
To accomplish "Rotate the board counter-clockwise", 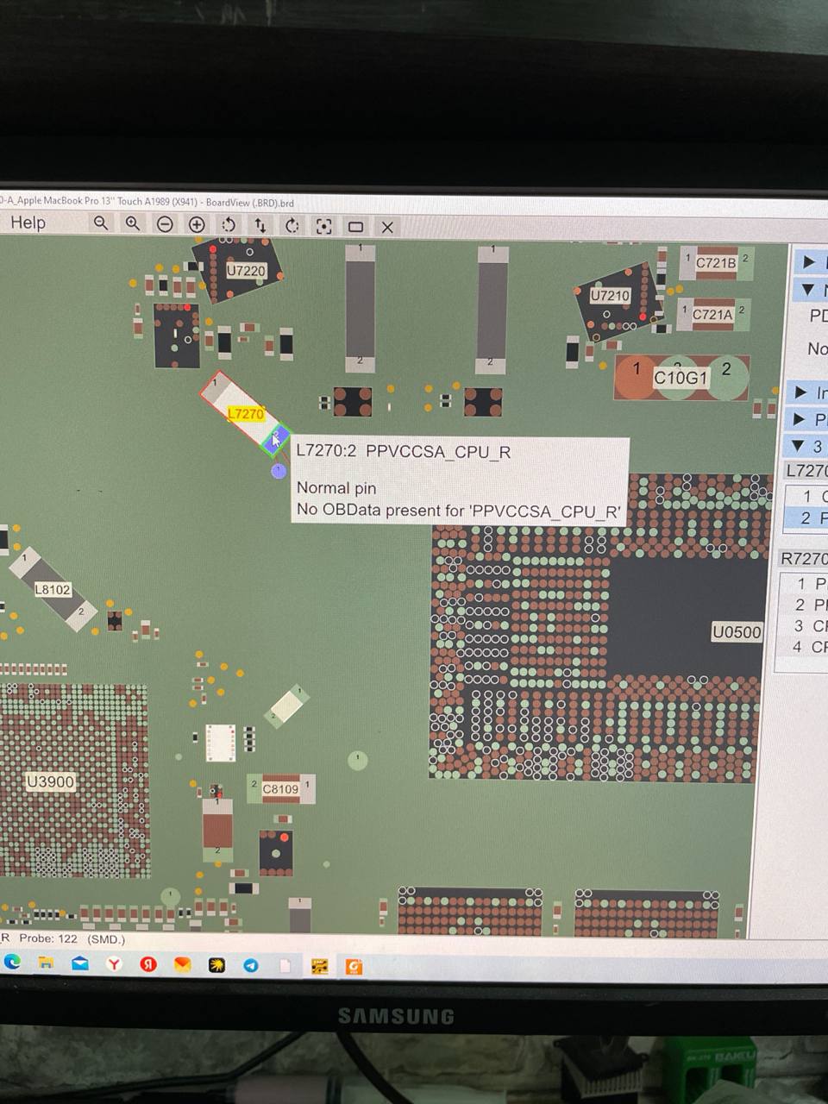I will click(229, 224).
